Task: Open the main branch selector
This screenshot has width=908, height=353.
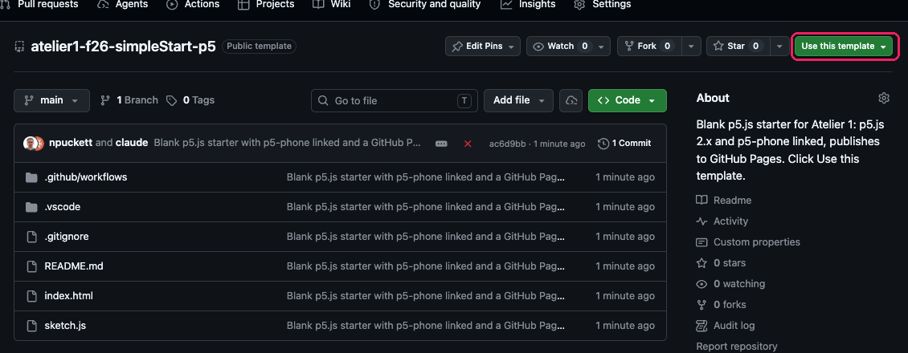Action: point(51,100)
